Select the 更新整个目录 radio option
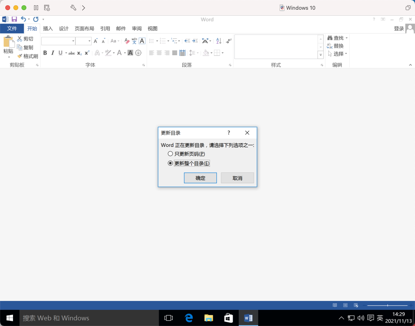 [170, 163]
